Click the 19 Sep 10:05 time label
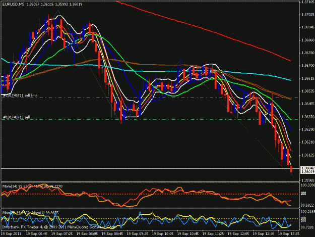This screenshot has height=237, width=315. [x=163, y=234]
